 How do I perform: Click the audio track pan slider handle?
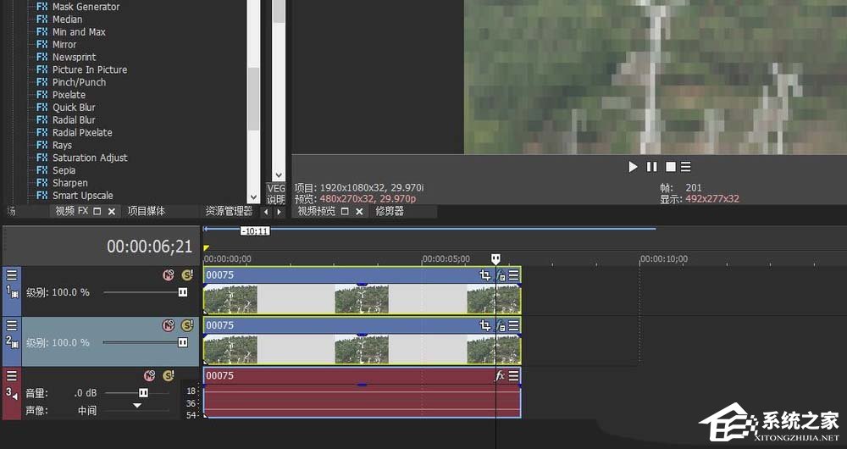pos(137,405)
